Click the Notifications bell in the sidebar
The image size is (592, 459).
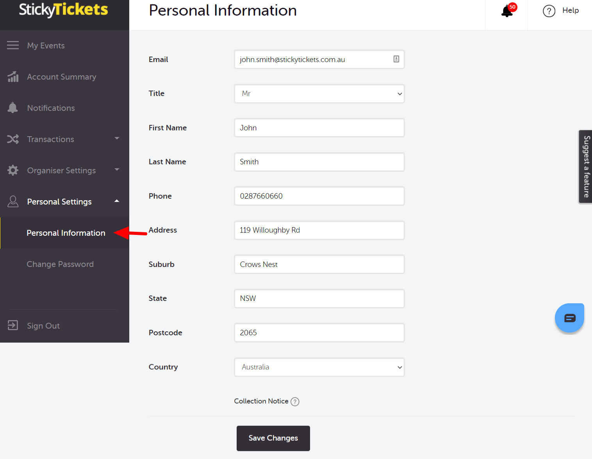point(13,108)
